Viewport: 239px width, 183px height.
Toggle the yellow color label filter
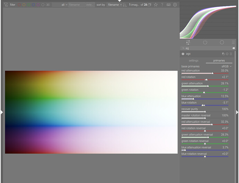coord(24,5)
